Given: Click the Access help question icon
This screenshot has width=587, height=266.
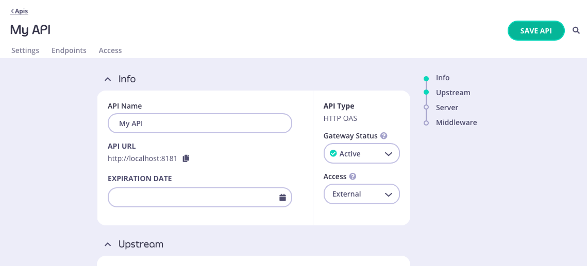Looking at the screenshot, I should (x=353, y=176).
